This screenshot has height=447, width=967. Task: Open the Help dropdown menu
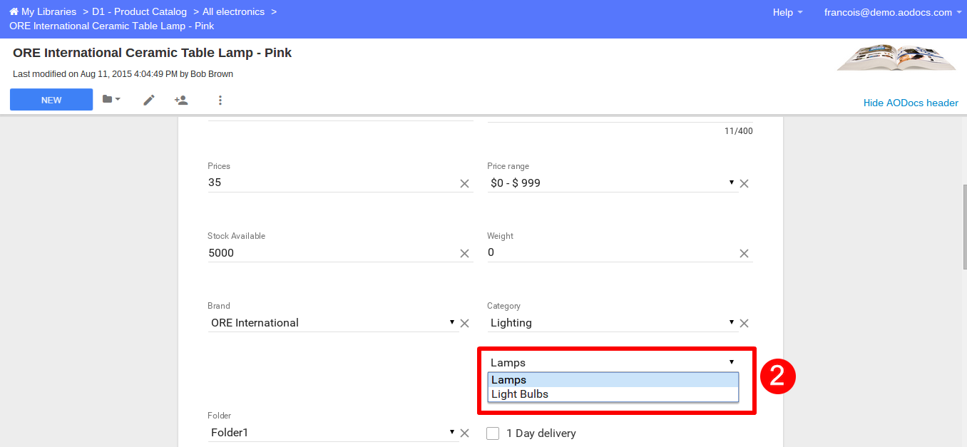pos(787,12)
